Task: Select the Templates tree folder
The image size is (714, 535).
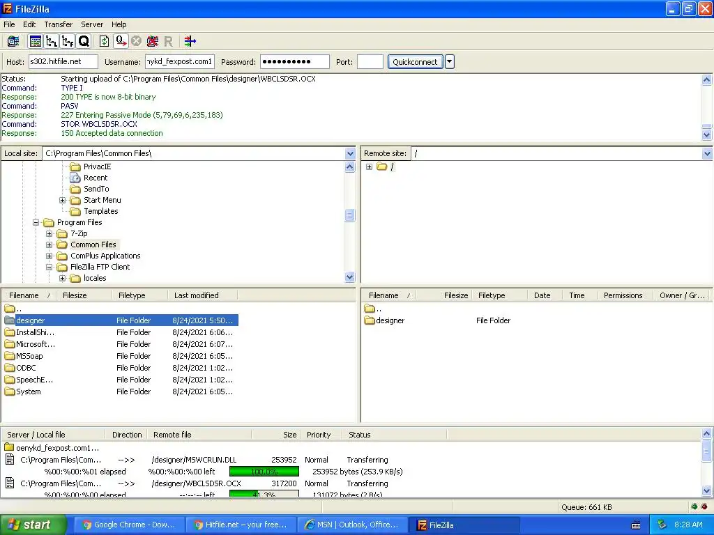Action: pos(100,211)
